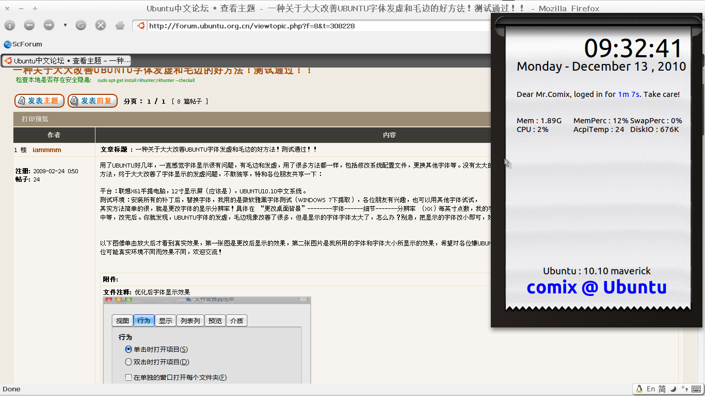
Task: Enable 在单独的窗口打开每个文件夹 checkbox
Action: (x=129, y=377)
